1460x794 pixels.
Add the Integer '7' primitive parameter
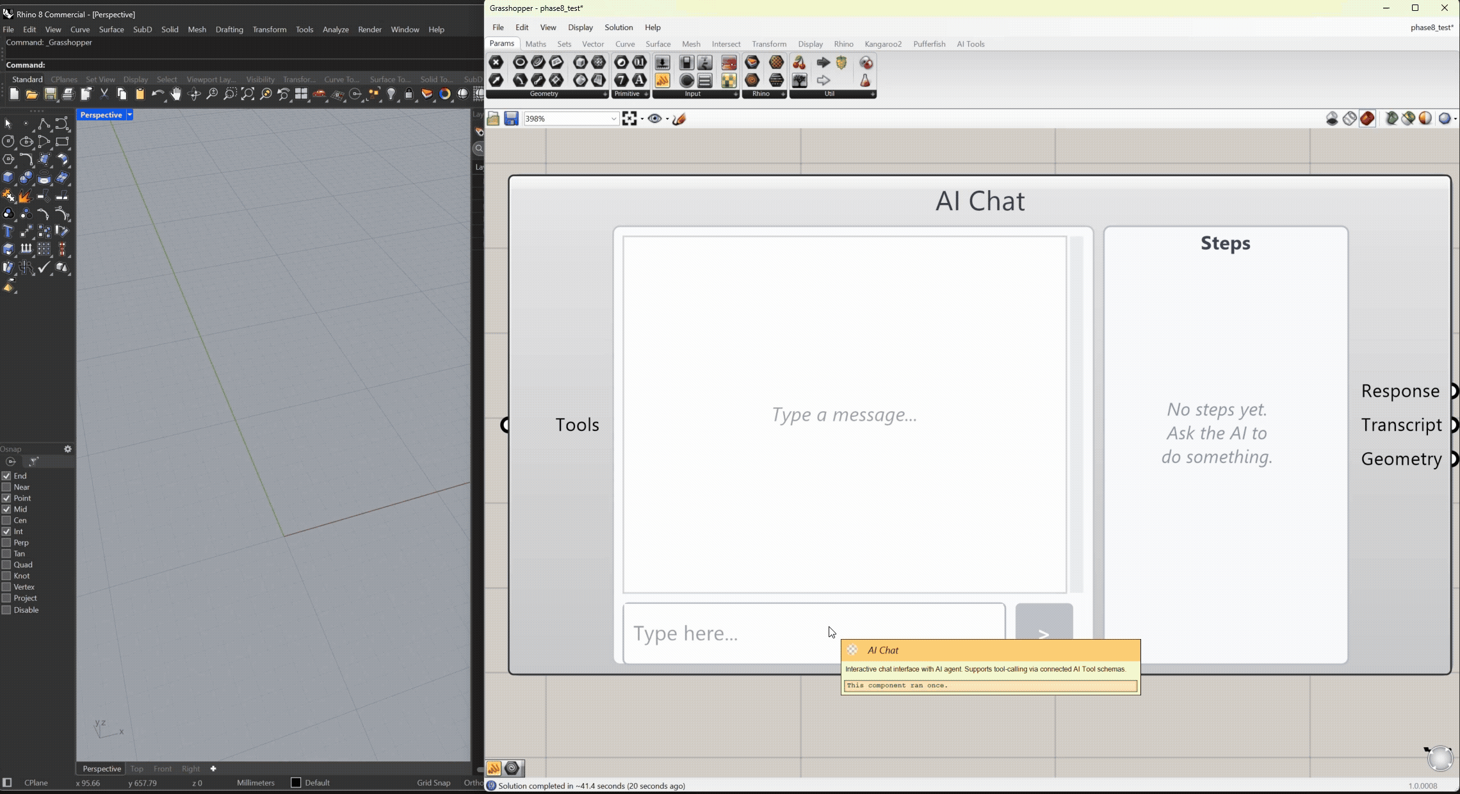click(621, 80)
